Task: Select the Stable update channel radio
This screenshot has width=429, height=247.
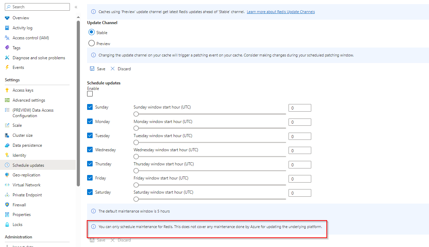Action: point(92,32)
